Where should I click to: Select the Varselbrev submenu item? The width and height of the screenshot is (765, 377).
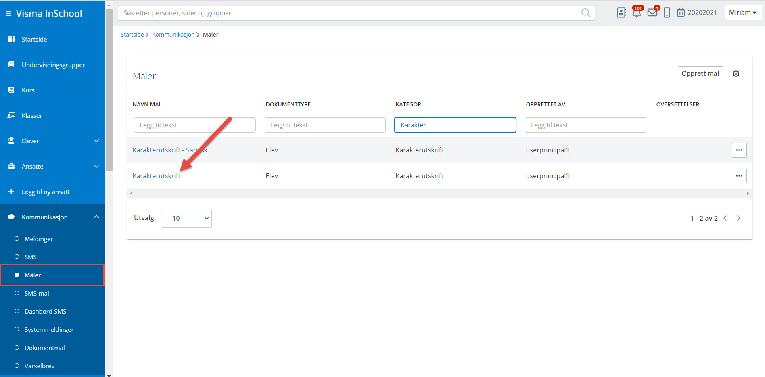[40, 366]
